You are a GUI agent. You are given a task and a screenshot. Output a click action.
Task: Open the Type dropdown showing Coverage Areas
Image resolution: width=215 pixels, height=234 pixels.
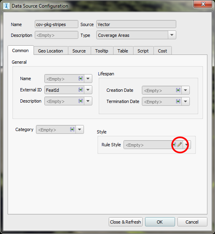coord(172,35)
